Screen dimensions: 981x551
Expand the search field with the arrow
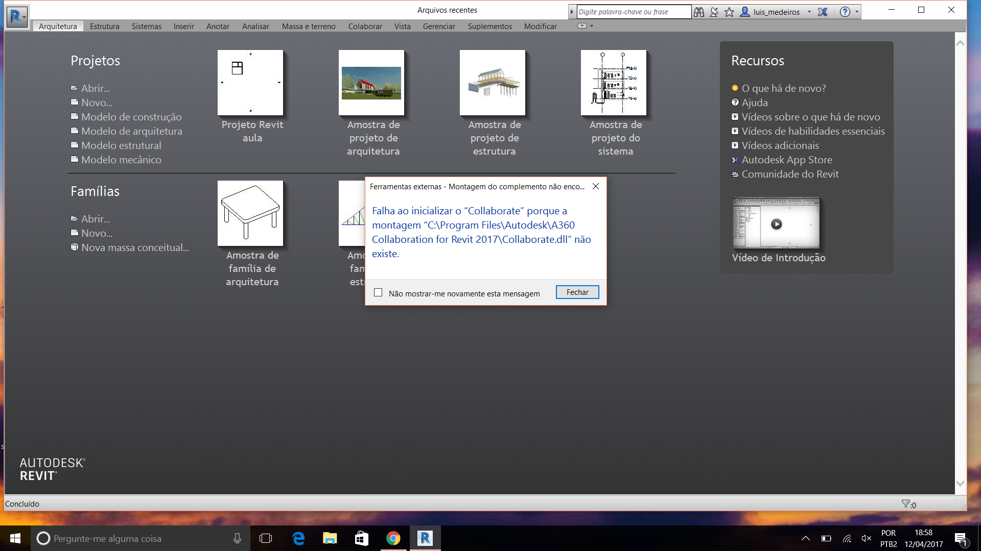[572, 11]
